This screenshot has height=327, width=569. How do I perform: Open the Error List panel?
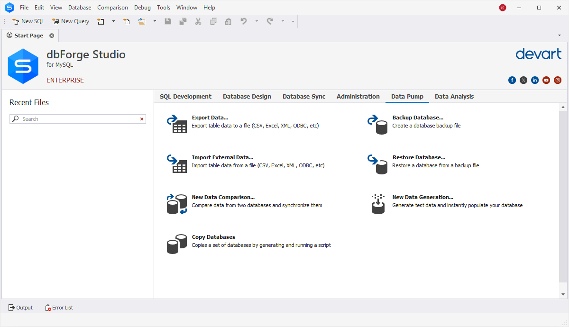59,308
